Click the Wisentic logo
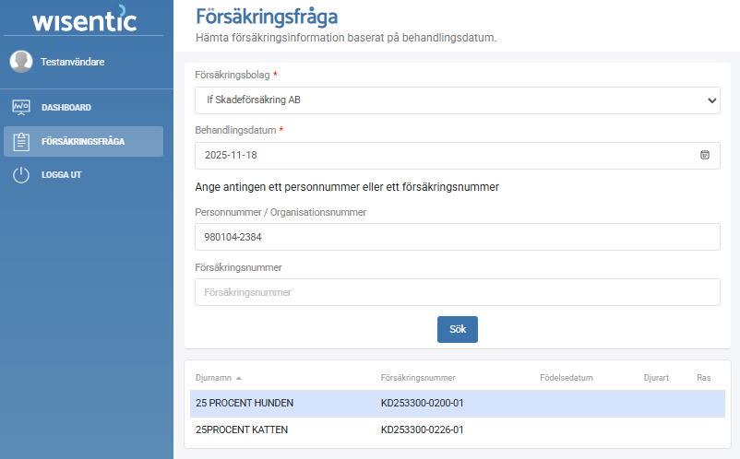740x459 pixels. click(84, 18)
